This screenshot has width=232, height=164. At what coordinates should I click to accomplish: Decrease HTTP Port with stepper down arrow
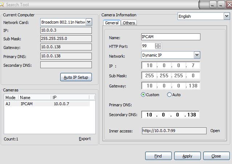coord(158,48)
